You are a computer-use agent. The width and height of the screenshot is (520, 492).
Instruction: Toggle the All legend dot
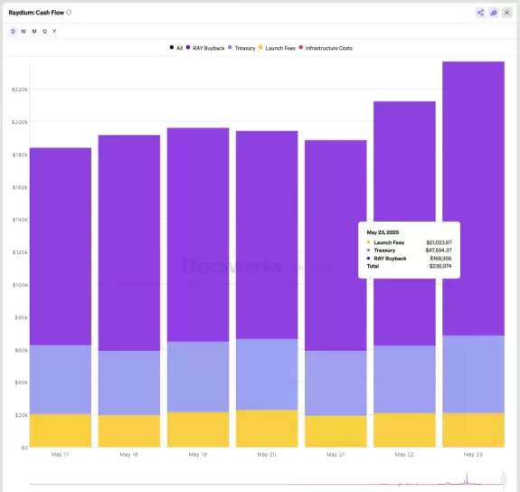pos(176,48)
